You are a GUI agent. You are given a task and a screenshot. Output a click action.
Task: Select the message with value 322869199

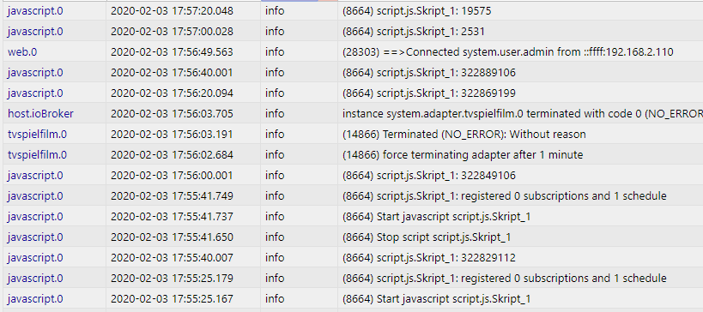tap(428, 93)
